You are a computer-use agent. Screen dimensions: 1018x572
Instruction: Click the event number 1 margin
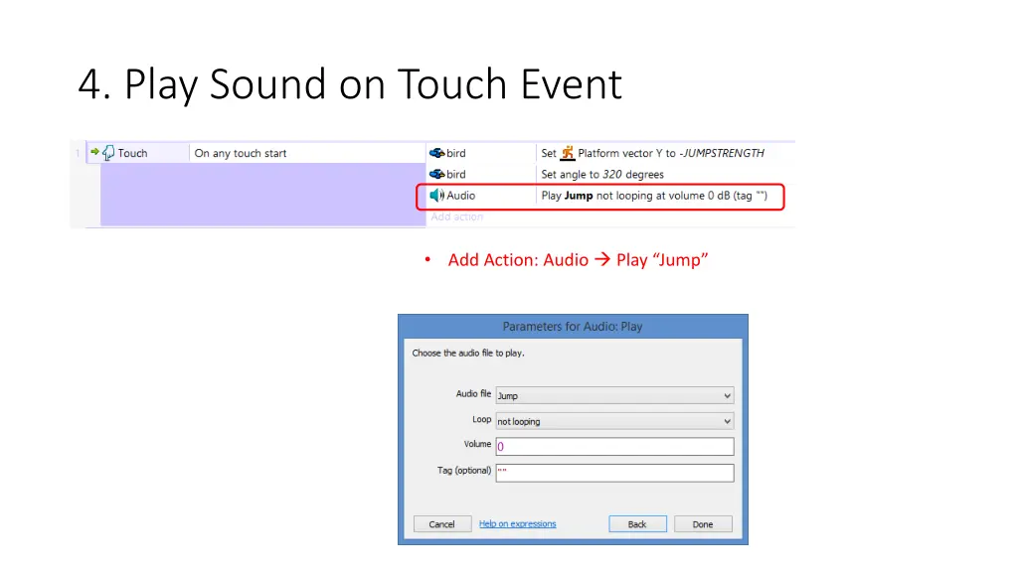pyautogui.click(x=78, y=153)
